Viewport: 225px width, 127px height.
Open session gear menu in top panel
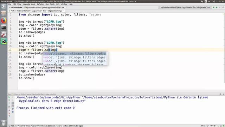click(x=223, y=1)
